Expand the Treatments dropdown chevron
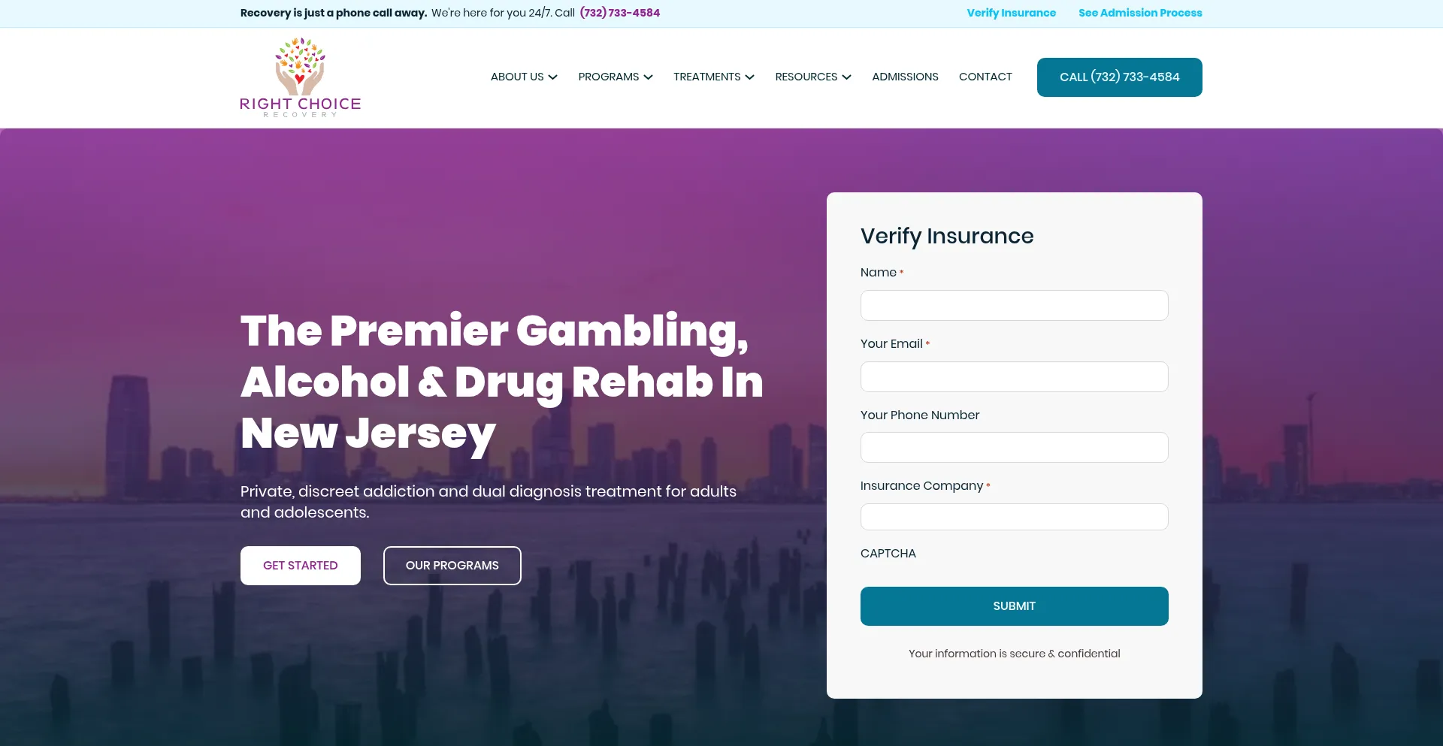Viewport: 1443px width, 746px height. point(750,77)
